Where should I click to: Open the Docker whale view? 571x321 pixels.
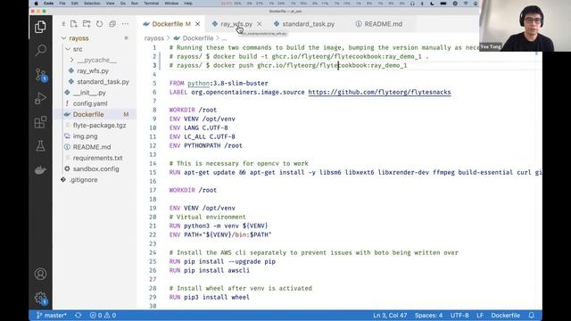pyautogui.click(x=40, y=169)
